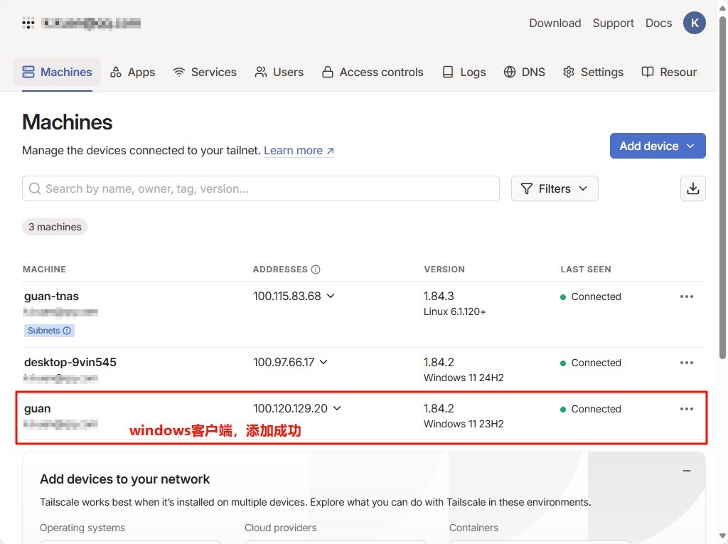This screenshot has height=544, width=728.
Task: Click the Users people icon
Action: click(261, 72)
